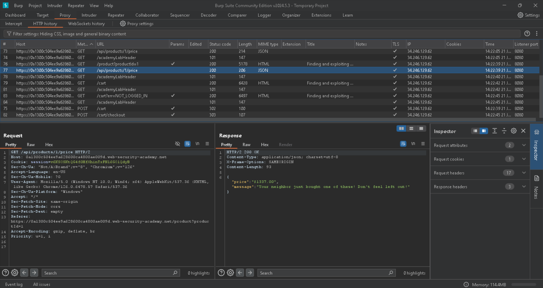This screenshot has width=543, height=288.
Task: Switch to the Repeater tab
Action: [x=116, y=15]
